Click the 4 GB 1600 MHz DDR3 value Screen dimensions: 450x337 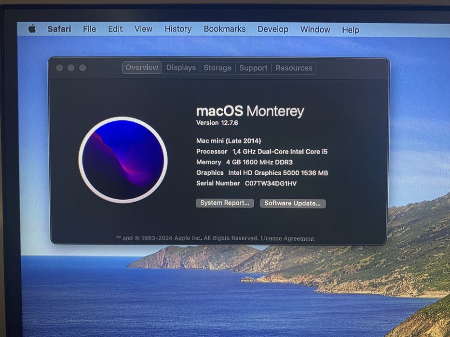259,162
